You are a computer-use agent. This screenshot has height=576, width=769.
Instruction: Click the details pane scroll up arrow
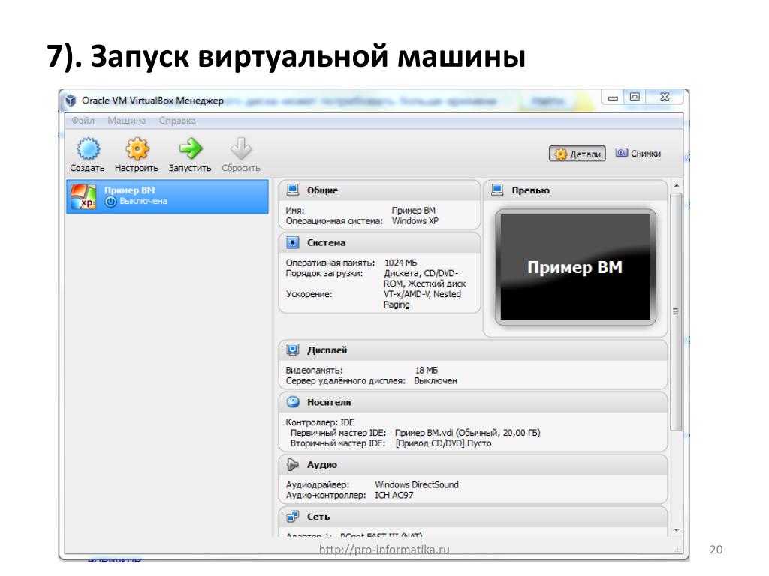click(x=677, y=186)
